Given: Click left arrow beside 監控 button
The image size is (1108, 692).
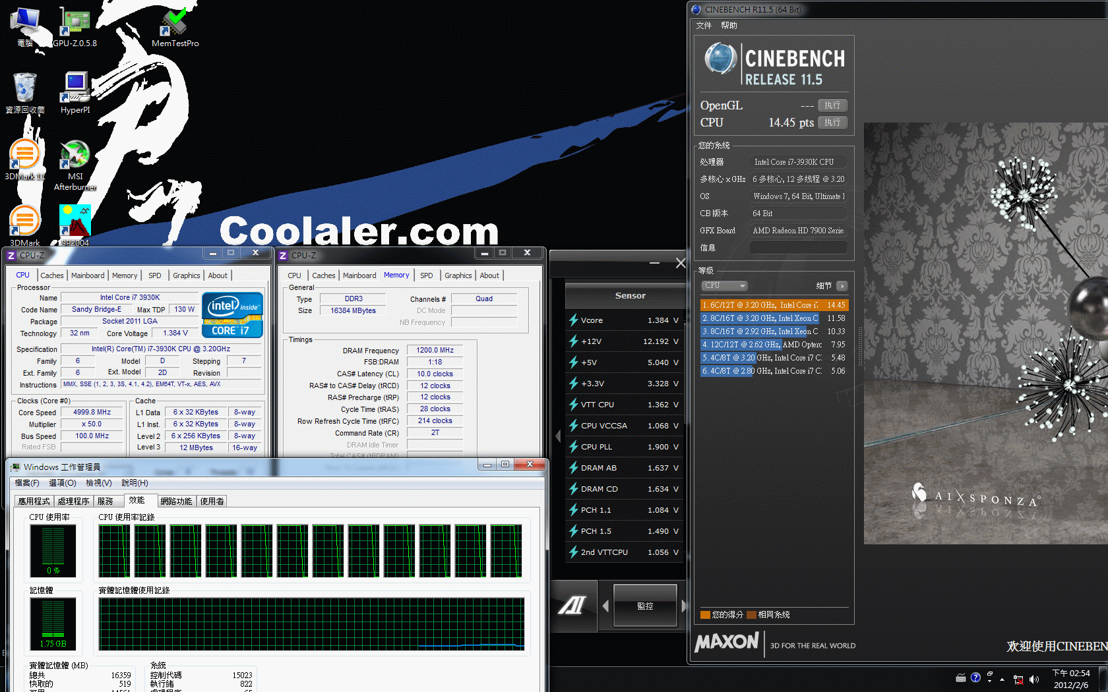Looking at the screenshot, I should [605, 606].
